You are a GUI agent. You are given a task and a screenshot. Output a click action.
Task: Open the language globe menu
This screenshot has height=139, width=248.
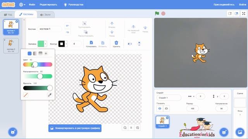[x=22, y=5]
